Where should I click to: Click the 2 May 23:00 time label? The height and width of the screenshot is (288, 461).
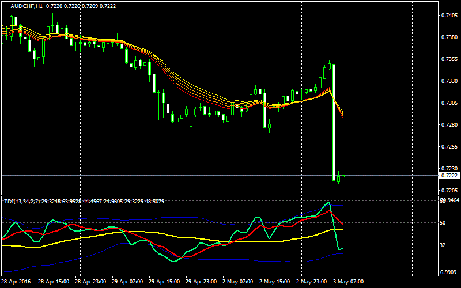click(x=312, y=282)
